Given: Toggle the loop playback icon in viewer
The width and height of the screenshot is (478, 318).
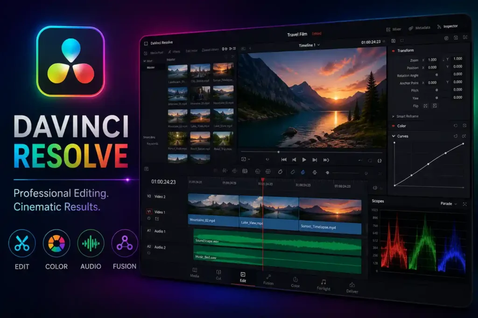Looking at the screenshot, I should [380, 161].
